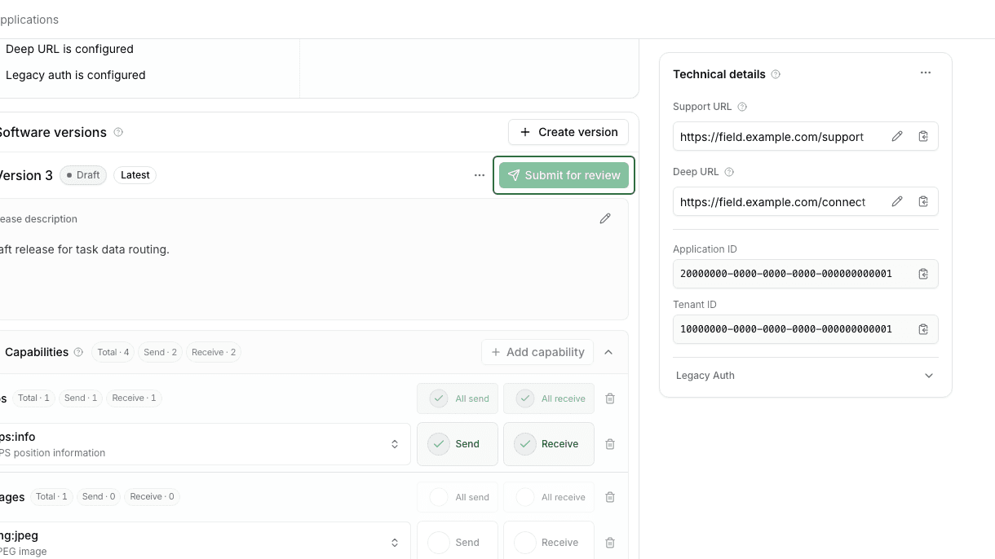This screenshot has height=559, width=995.
Task: Click the Create version button
Action: pos(568,132)
